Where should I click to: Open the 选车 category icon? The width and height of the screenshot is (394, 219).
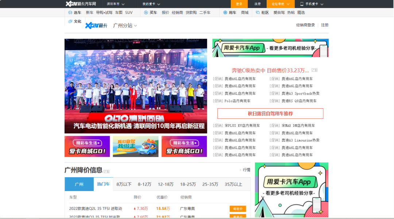click(70, 12)
